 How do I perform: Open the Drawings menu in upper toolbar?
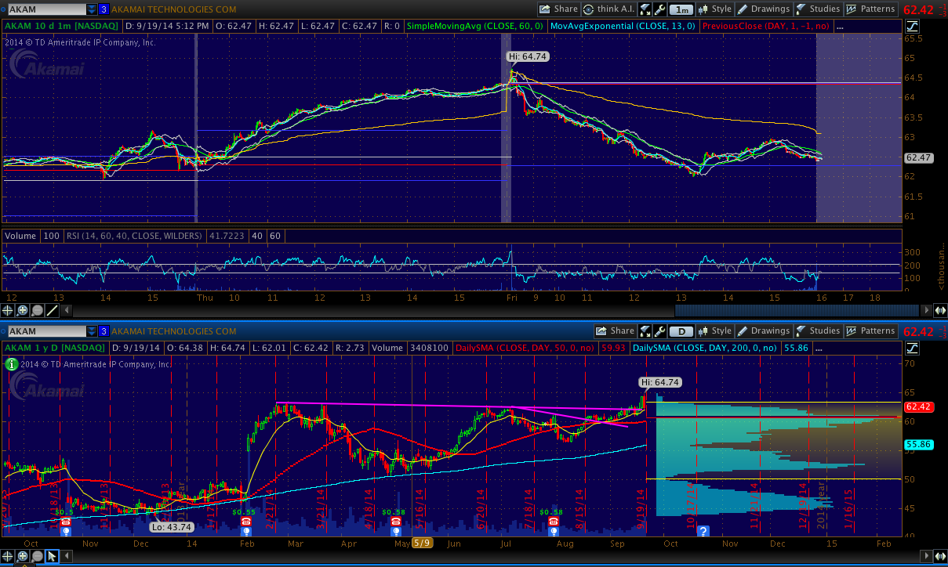click(x=763, y=9)
